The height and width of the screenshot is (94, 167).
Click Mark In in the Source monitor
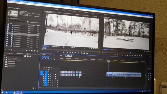click(61, 52)
